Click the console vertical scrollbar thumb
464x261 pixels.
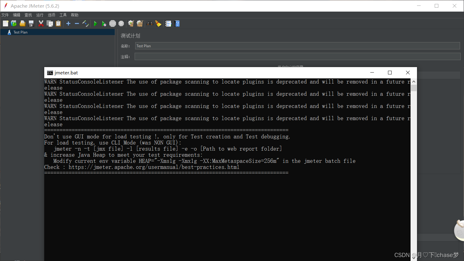click(414, 88)
